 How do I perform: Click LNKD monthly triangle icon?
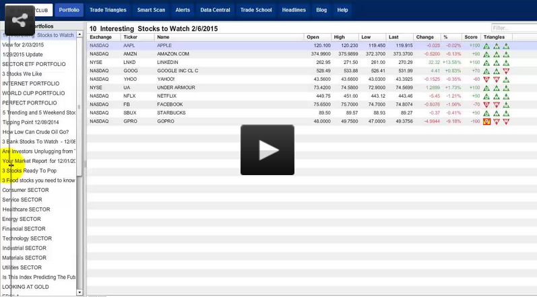coord(486,63)
